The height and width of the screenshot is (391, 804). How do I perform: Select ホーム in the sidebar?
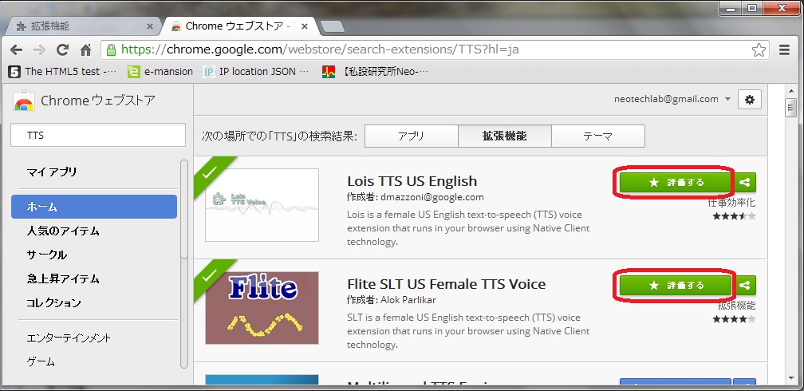click(94, 207)
